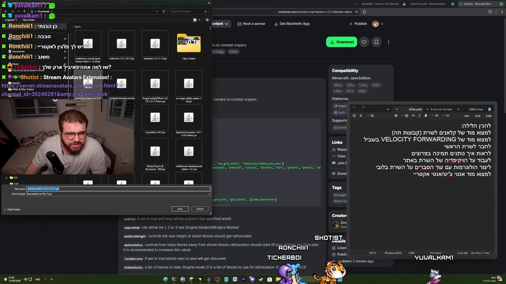The image size is (506, 284).
Task: Toggle bold formatting in Notepad
Action: [x=426, y=116]
